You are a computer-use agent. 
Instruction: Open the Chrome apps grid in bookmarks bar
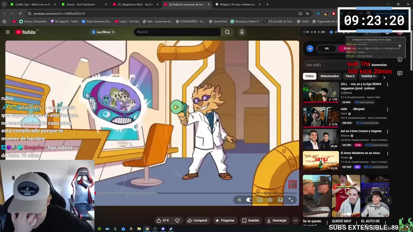4,22
